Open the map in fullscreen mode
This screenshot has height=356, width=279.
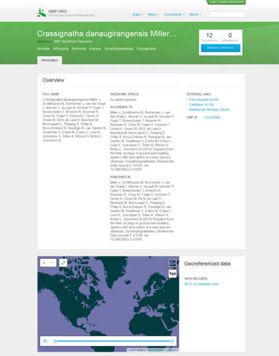[63, 263]
